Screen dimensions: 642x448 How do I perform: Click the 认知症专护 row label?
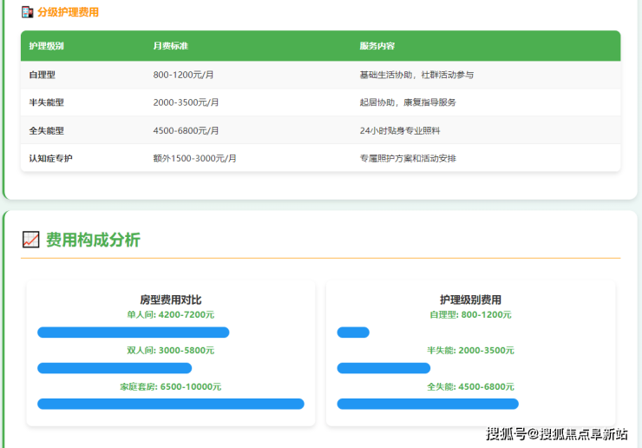[x=51, y=159]
